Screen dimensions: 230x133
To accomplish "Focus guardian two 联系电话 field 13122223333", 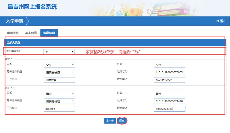I will point(170,109).
